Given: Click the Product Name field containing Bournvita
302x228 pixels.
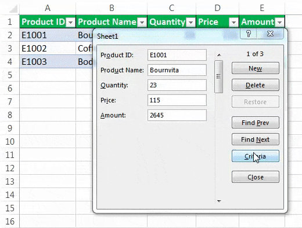Looking at the screenshot, I should (177, 70).
